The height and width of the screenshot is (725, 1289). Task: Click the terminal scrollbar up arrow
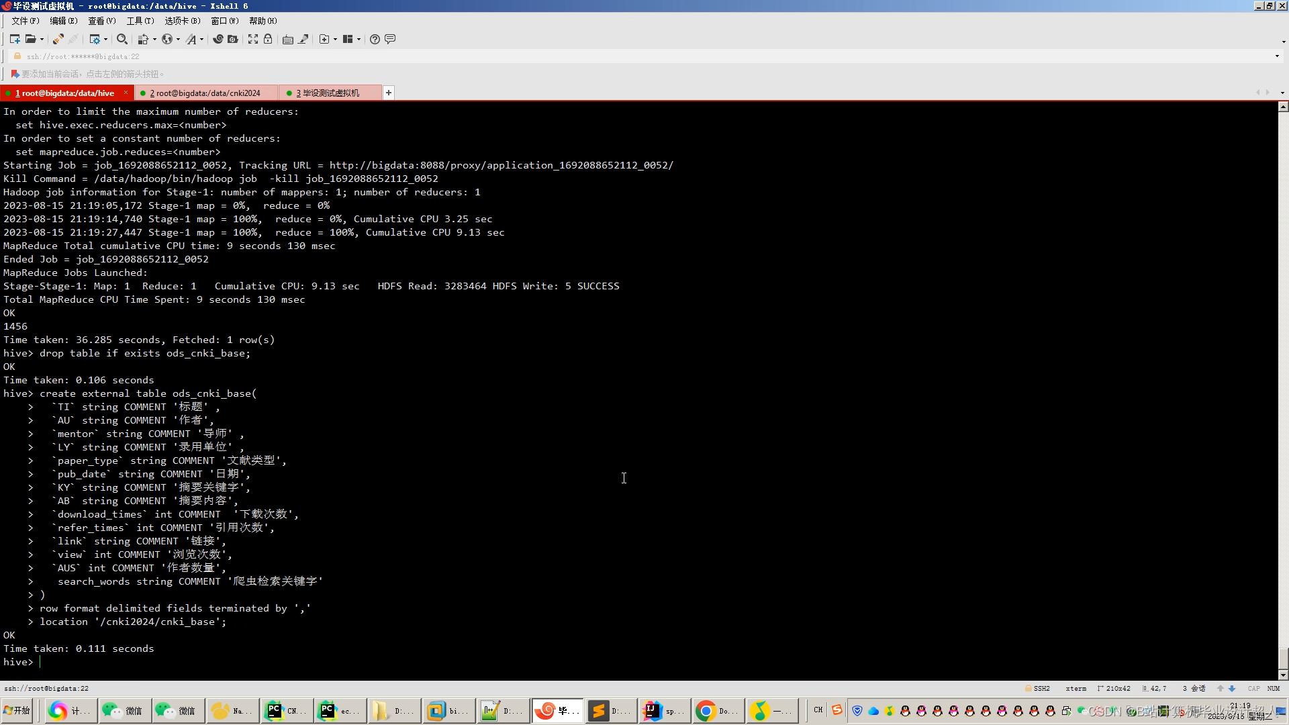(x=1283, y=107)
